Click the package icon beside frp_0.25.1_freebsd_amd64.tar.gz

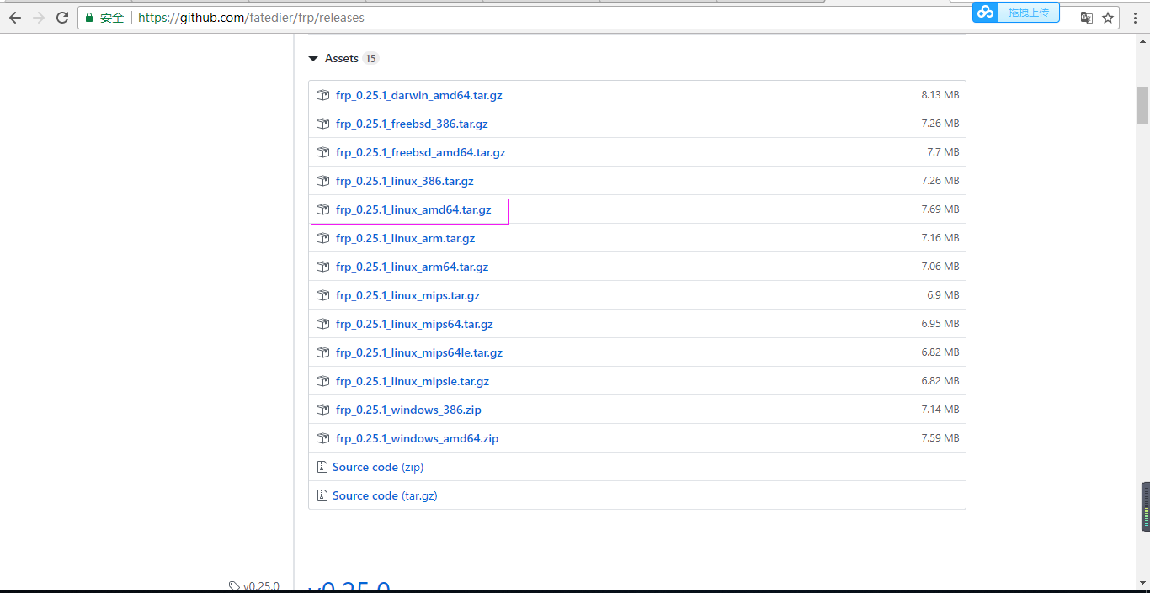[322, 152]
